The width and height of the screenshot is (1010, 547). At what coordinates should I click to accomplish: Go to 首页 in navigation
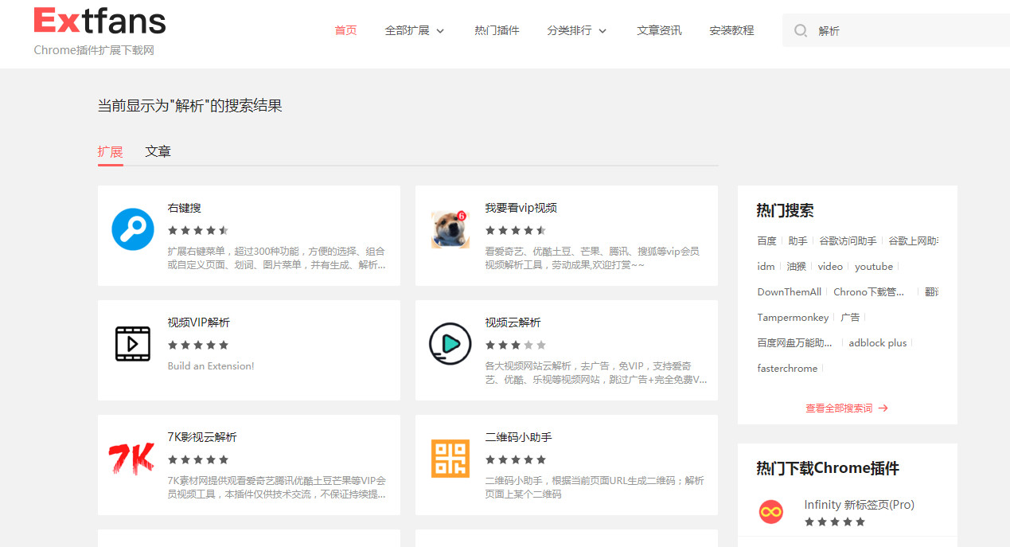[345, 31]
